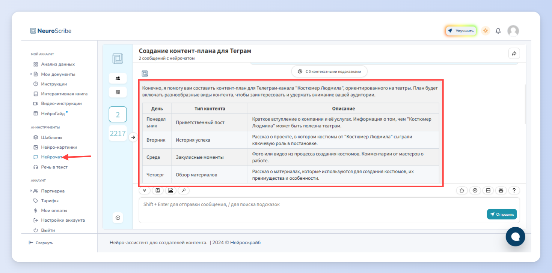Click the chat title Создание контент-плана для Теграм

[195, 51]
